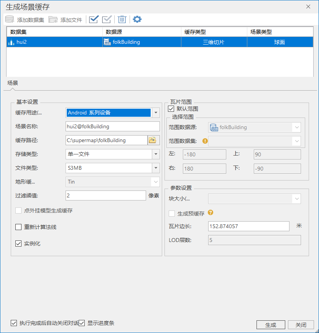
Task: Toggle the 生成预缓存 checkbox
Action: (x=172, y=214)
